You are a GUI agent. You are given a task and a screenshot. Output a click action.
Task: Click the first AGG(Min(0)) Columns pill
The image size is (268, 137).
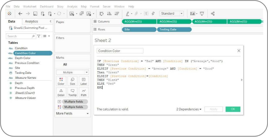tap(139, 22)
